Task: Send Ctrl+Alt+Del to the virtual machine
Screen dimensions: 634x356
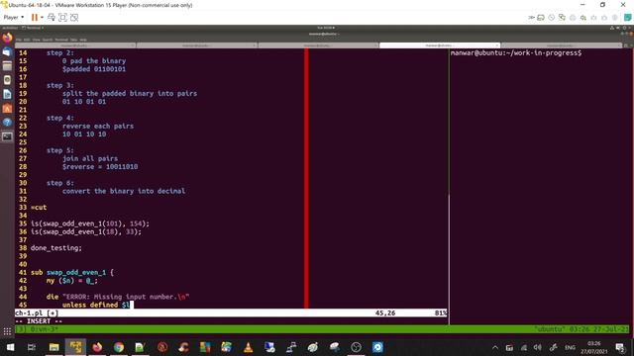Action: tap(52, 18)
